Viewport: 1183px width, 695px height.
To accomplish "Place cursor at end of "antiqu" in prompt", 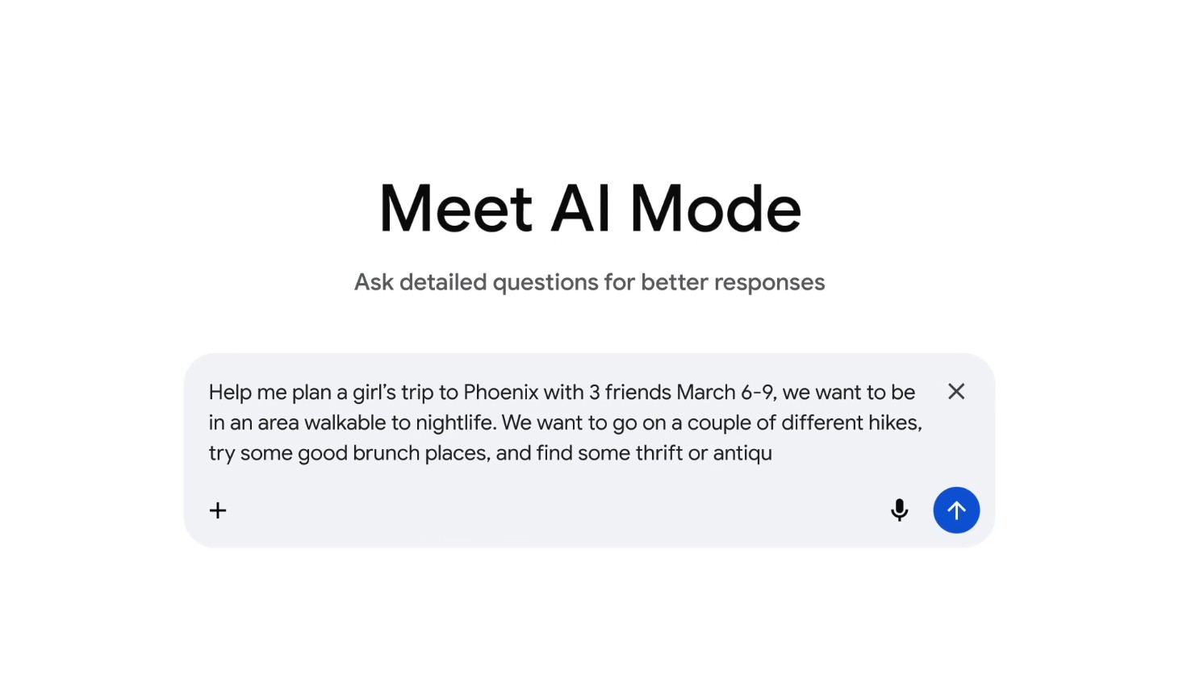I will click(x=773, y=453).
